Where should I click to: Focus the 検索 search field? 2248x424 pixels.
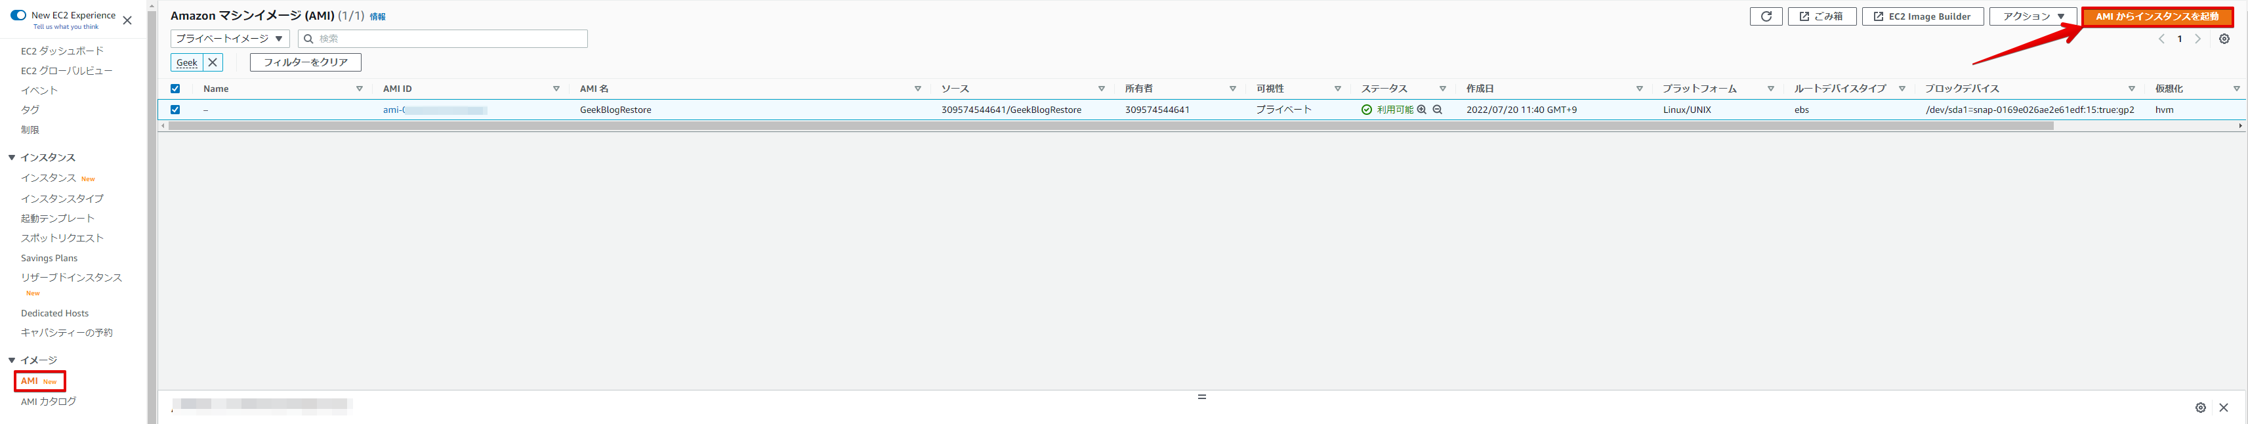[x=442, y=38]
